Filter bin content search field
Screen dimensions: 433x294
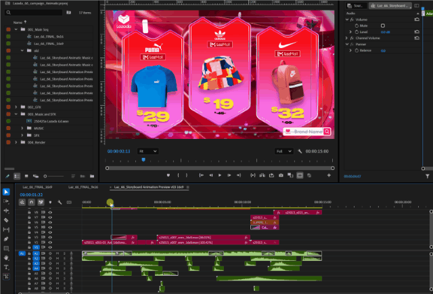34,12
